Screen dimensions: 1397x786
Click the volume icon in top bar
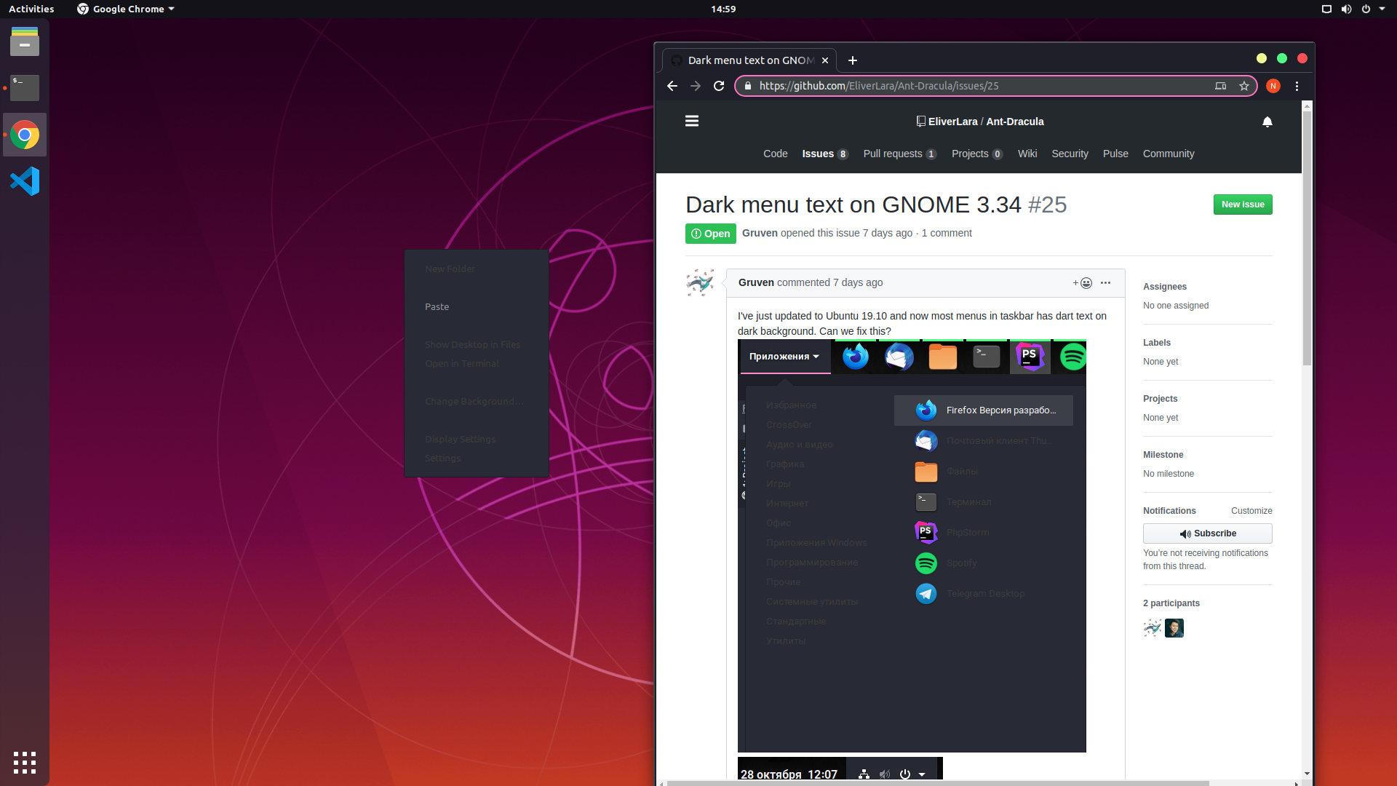coord(1346,9)
